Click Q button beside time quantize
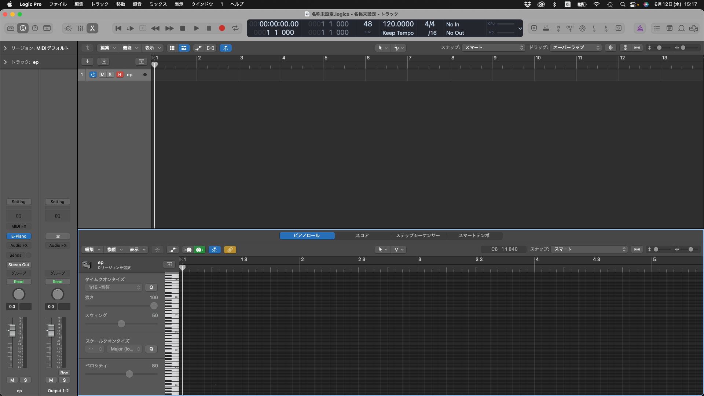704x396 pixels. click(x=151, y=287)
